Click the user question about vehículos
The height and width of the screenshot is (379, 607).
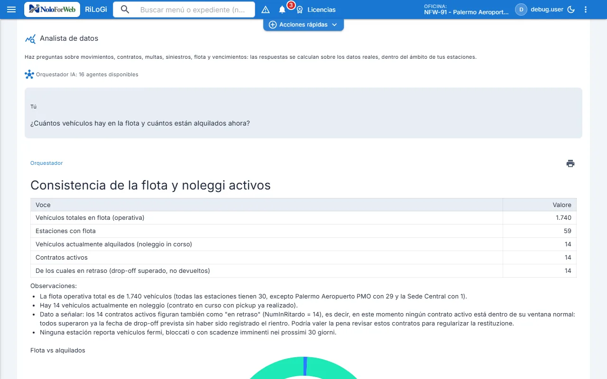[x=140, y=123]
